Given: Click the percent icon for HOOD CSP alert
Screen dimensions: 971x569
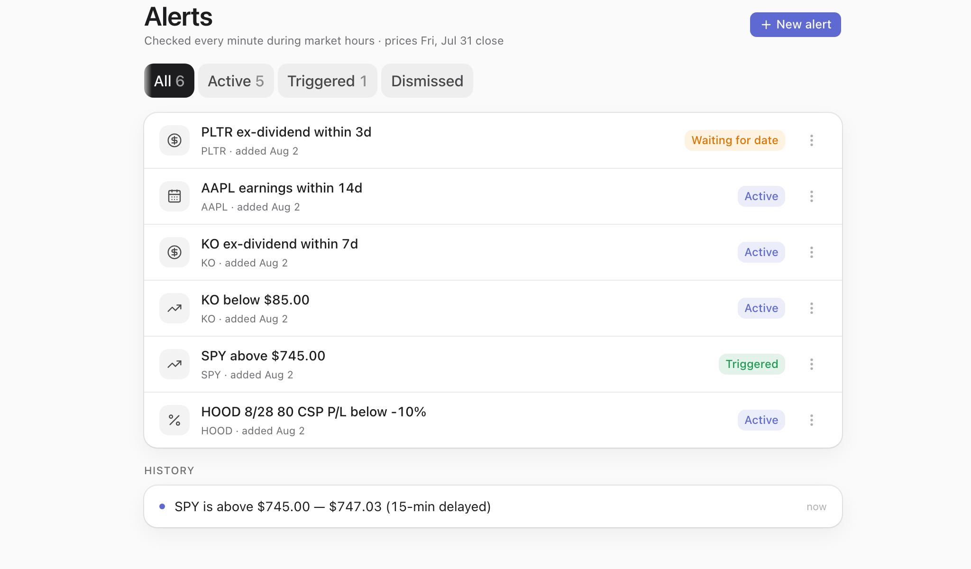Looking at the screenshot, I should click(174, 420).
